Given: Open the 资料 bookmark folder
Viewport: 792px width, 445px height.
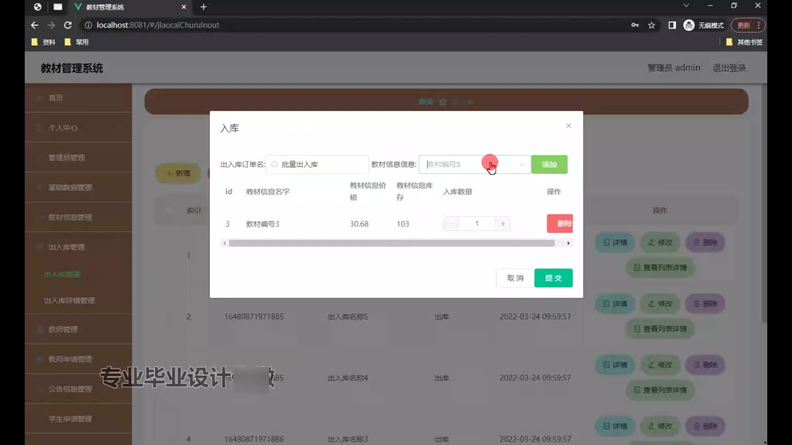Looking at the screenshot, I should [44, 42].
